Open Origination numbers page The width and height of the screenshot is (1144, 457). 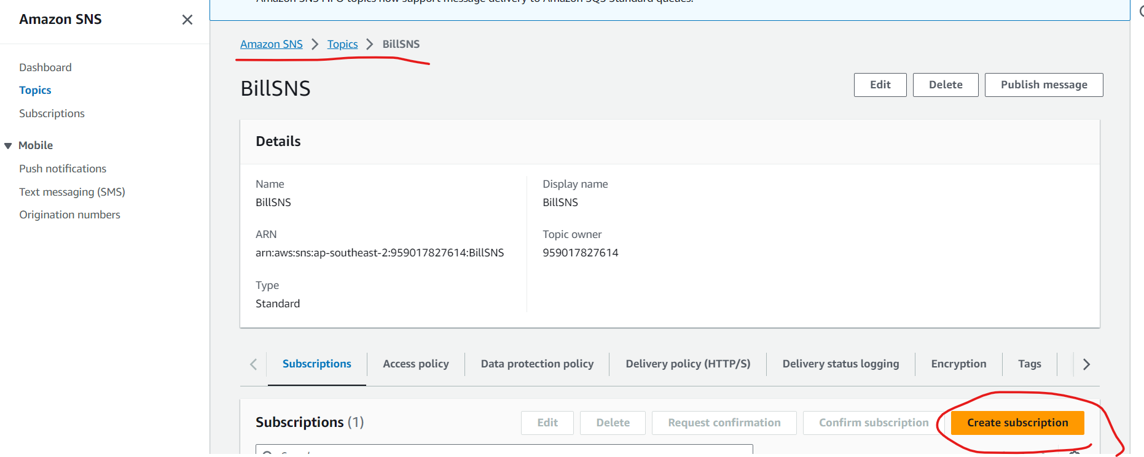pos(69,215)
